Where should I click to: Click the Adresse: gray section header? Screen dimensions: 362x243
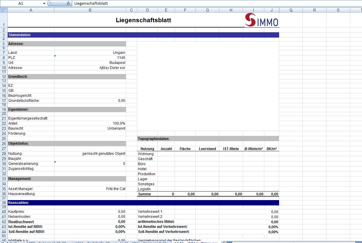click(67, 44)
